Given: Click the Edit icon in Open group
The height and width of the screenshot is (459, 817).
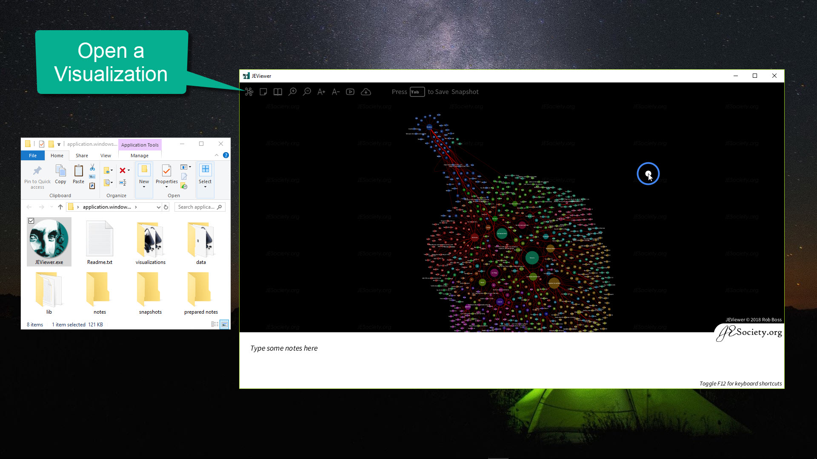Looking at the screenshot, I should point(184,176).
